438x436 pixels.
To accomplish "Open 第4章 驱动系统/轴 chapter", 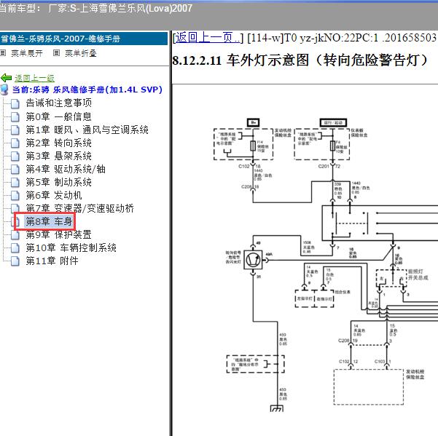I will (66, 169).
